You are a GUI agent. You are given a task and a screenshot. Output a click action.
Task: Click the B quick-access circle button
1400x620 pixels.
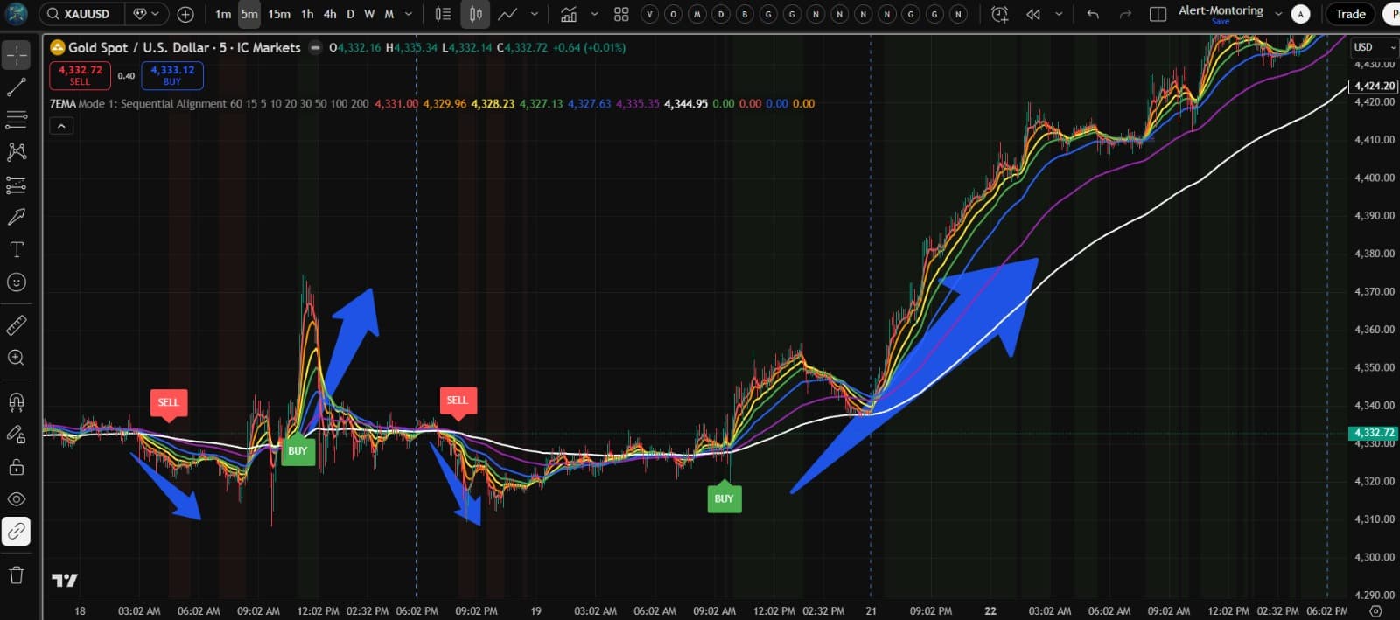[x=745, y=14]
